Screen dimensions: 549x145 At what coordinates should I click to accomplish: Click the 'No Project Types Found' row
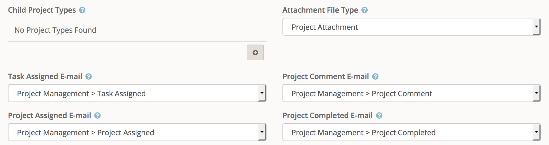coord(137,30)
